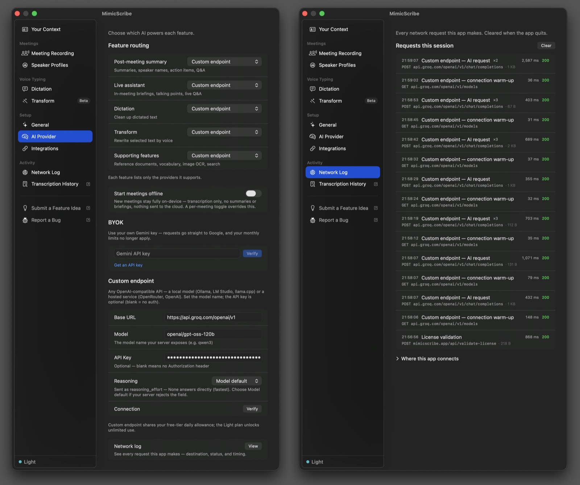
Task: Click AI Provider brain icon in left window
Action: (x=25, y=137)
